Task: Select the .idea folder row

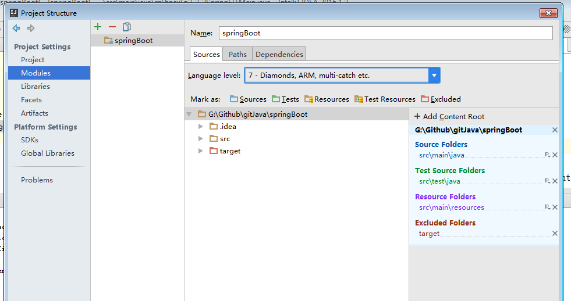Action: pyautogui.click(x=296, y=127)
